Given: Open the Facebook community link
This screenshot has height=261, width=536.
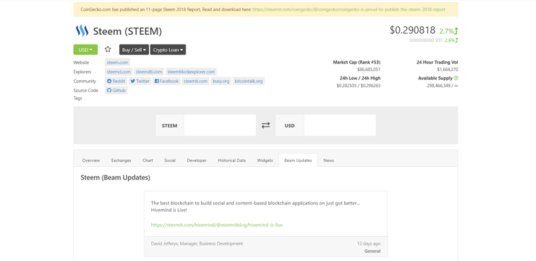Looking at the screenshot, I should pos(167,81).
